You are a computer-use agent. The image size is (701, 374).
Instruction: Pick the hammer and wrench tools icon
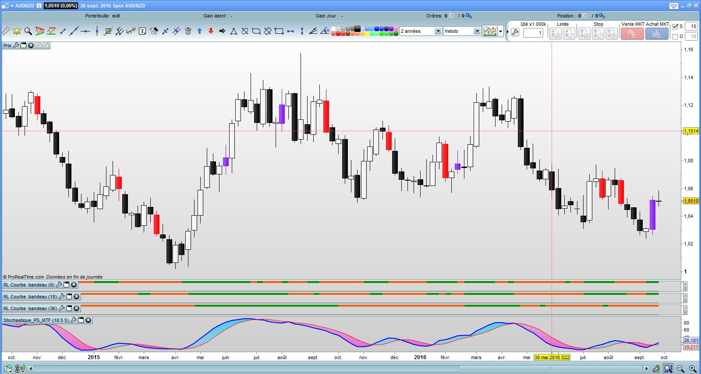(154, 31)
